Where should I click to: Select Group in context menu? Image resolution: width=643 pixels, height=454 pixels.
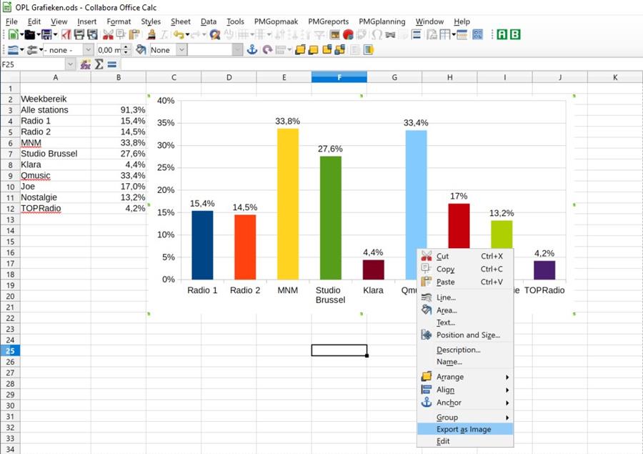[x=465, y=418]
